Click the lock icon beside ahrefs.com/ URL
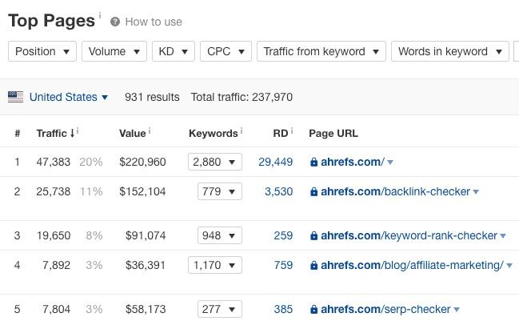This screenshot has width=519, height=321. 313,162
